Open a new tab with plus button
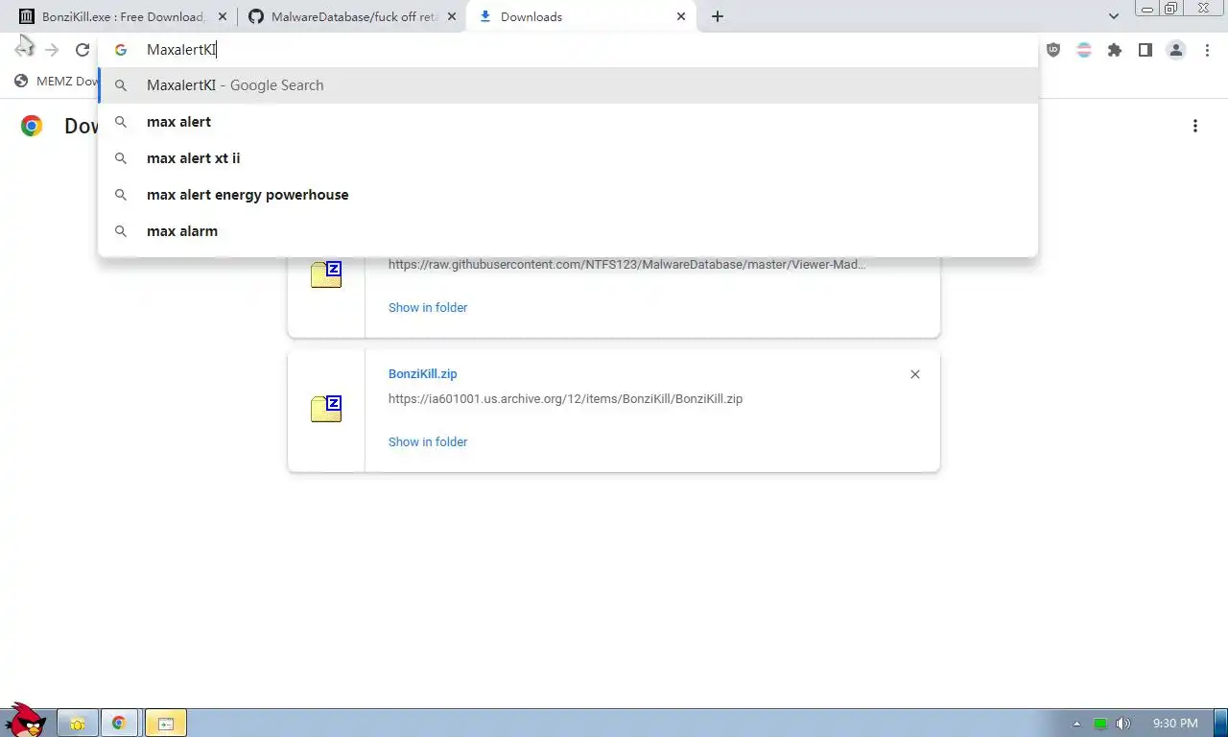This screenshot has width=1228, height=737. click(x=718, y=16)
